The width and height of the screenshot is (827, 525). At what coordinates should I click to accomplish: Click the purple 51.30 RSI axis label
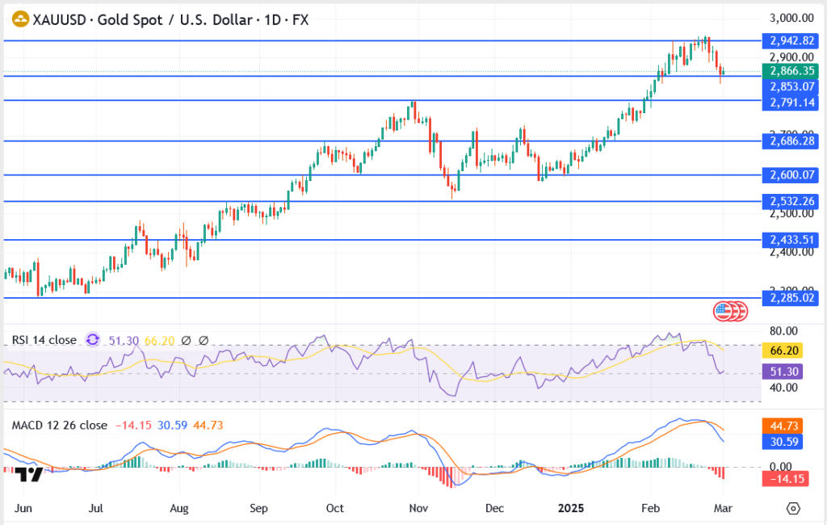click(785, 372)
